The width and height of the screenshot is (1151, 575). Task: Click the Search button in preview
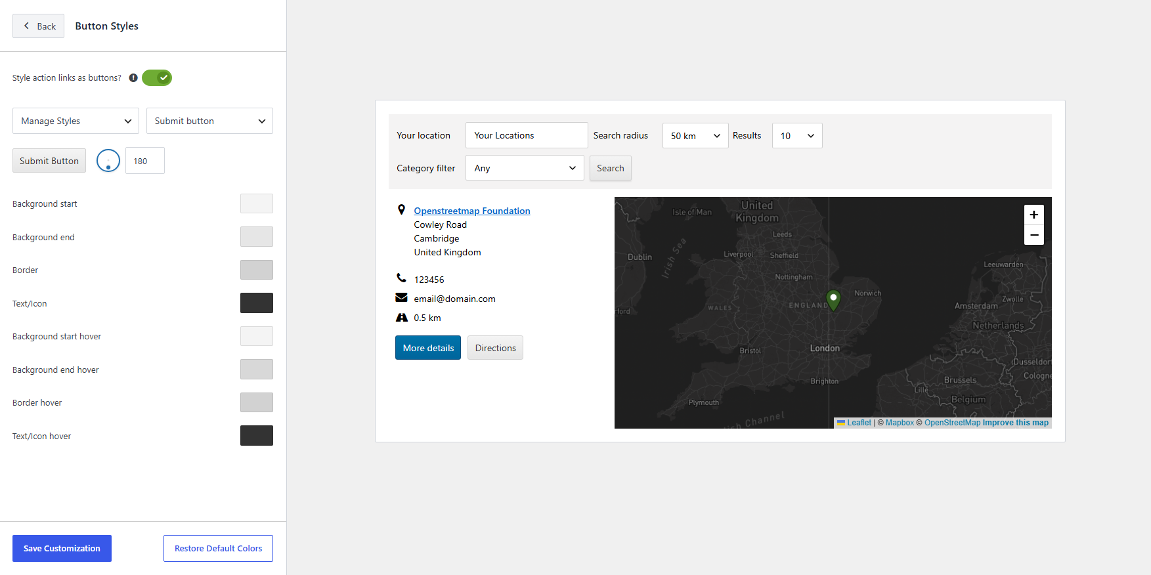pos(611,168)
